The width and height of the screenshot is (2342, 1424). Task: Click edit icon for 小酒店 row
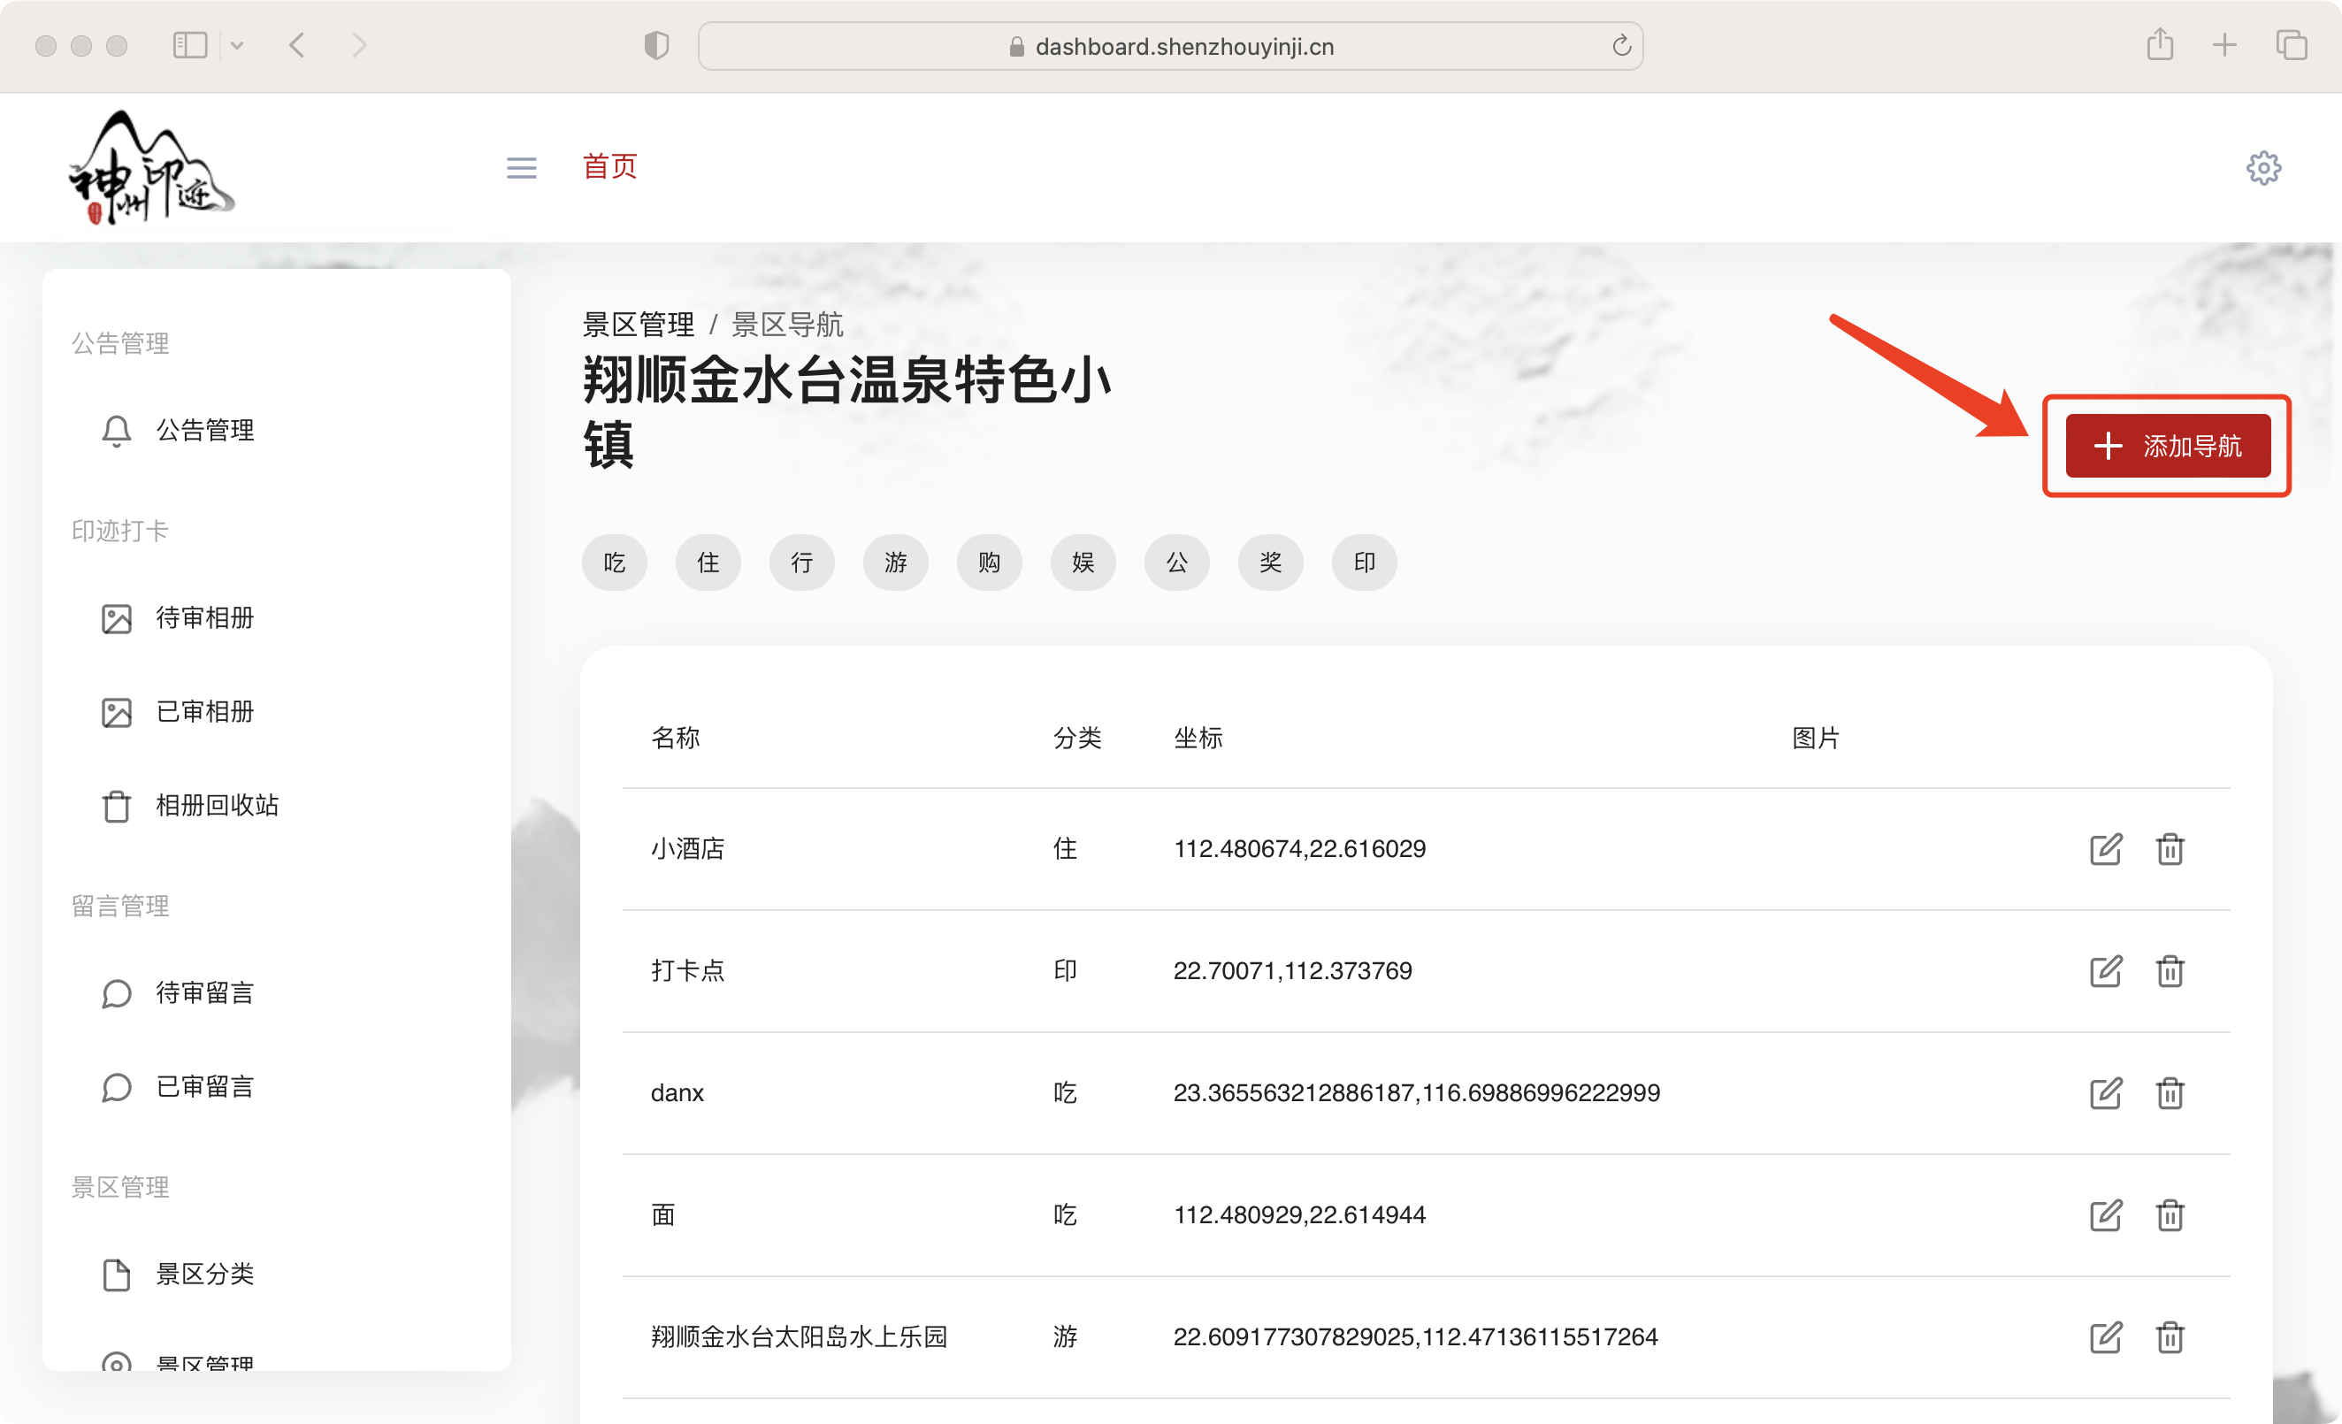(2105, 849)
